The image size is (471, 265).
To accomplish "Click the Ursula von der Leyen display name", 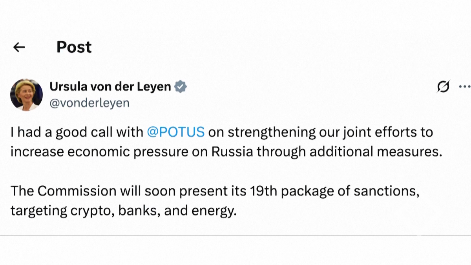I will tap(110, 87).
